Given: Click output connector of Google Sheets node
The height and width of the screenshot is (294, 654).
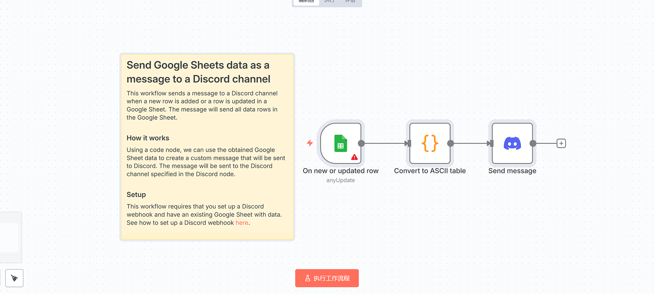Looking at the screenshot, I should [361, 143].
